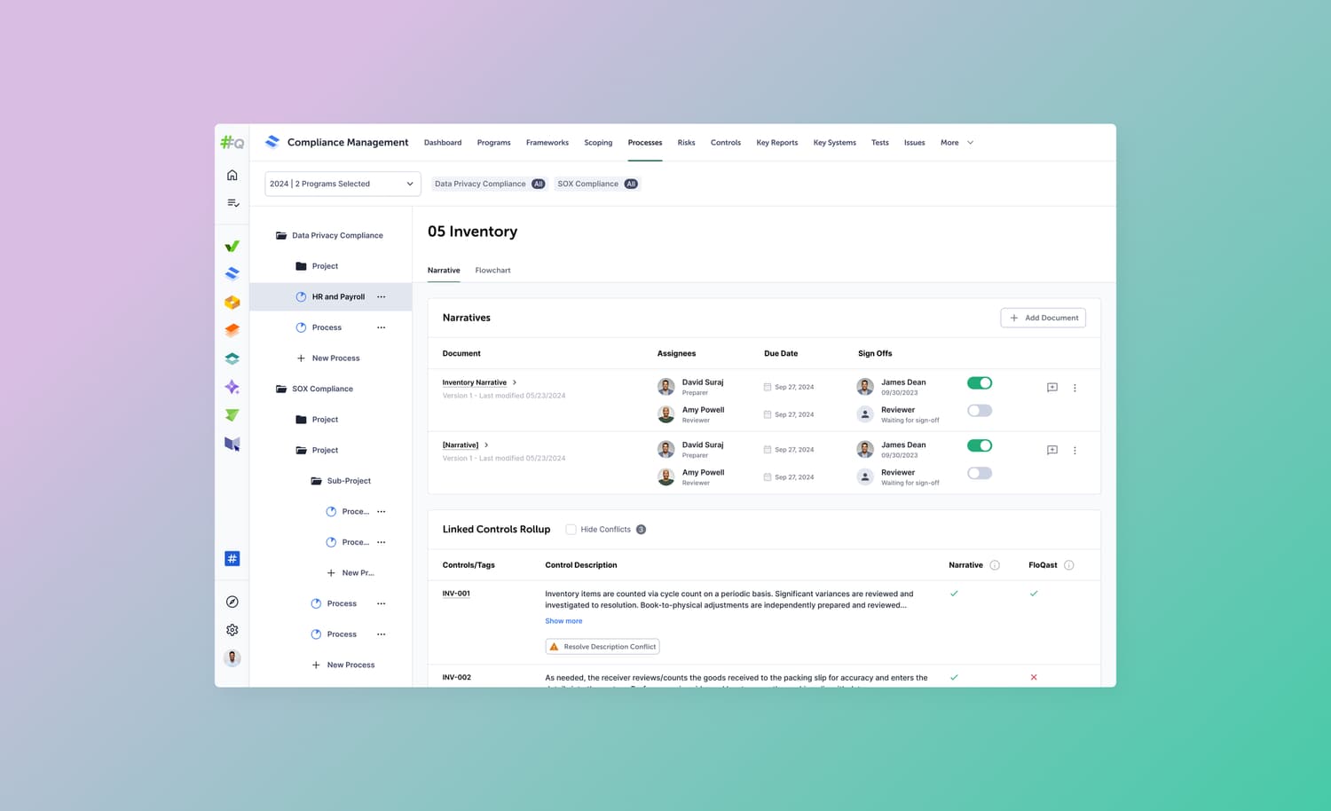Open the teal stacked layers app icon

232,358
